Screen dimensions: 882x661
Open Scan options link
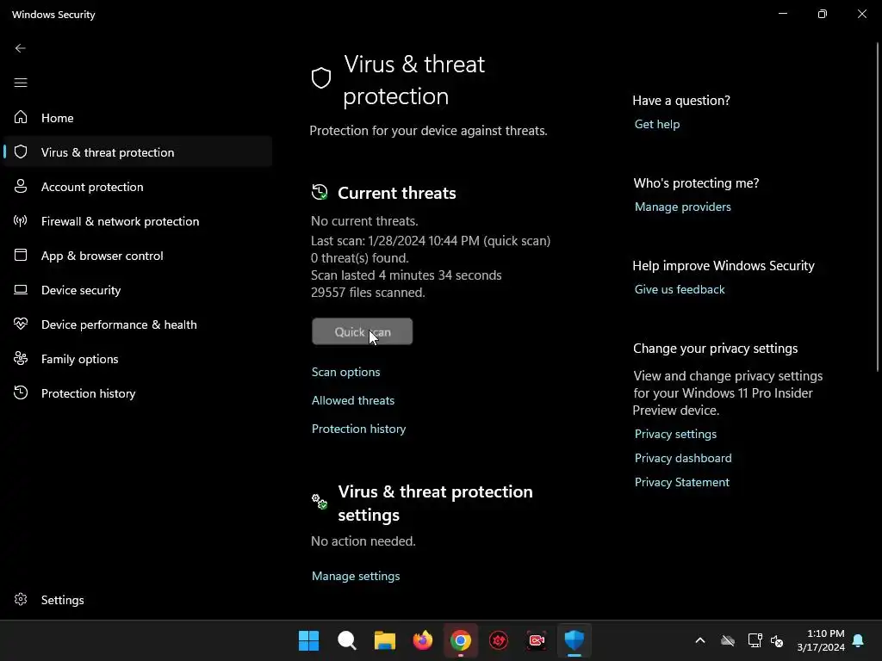(346, 372)
